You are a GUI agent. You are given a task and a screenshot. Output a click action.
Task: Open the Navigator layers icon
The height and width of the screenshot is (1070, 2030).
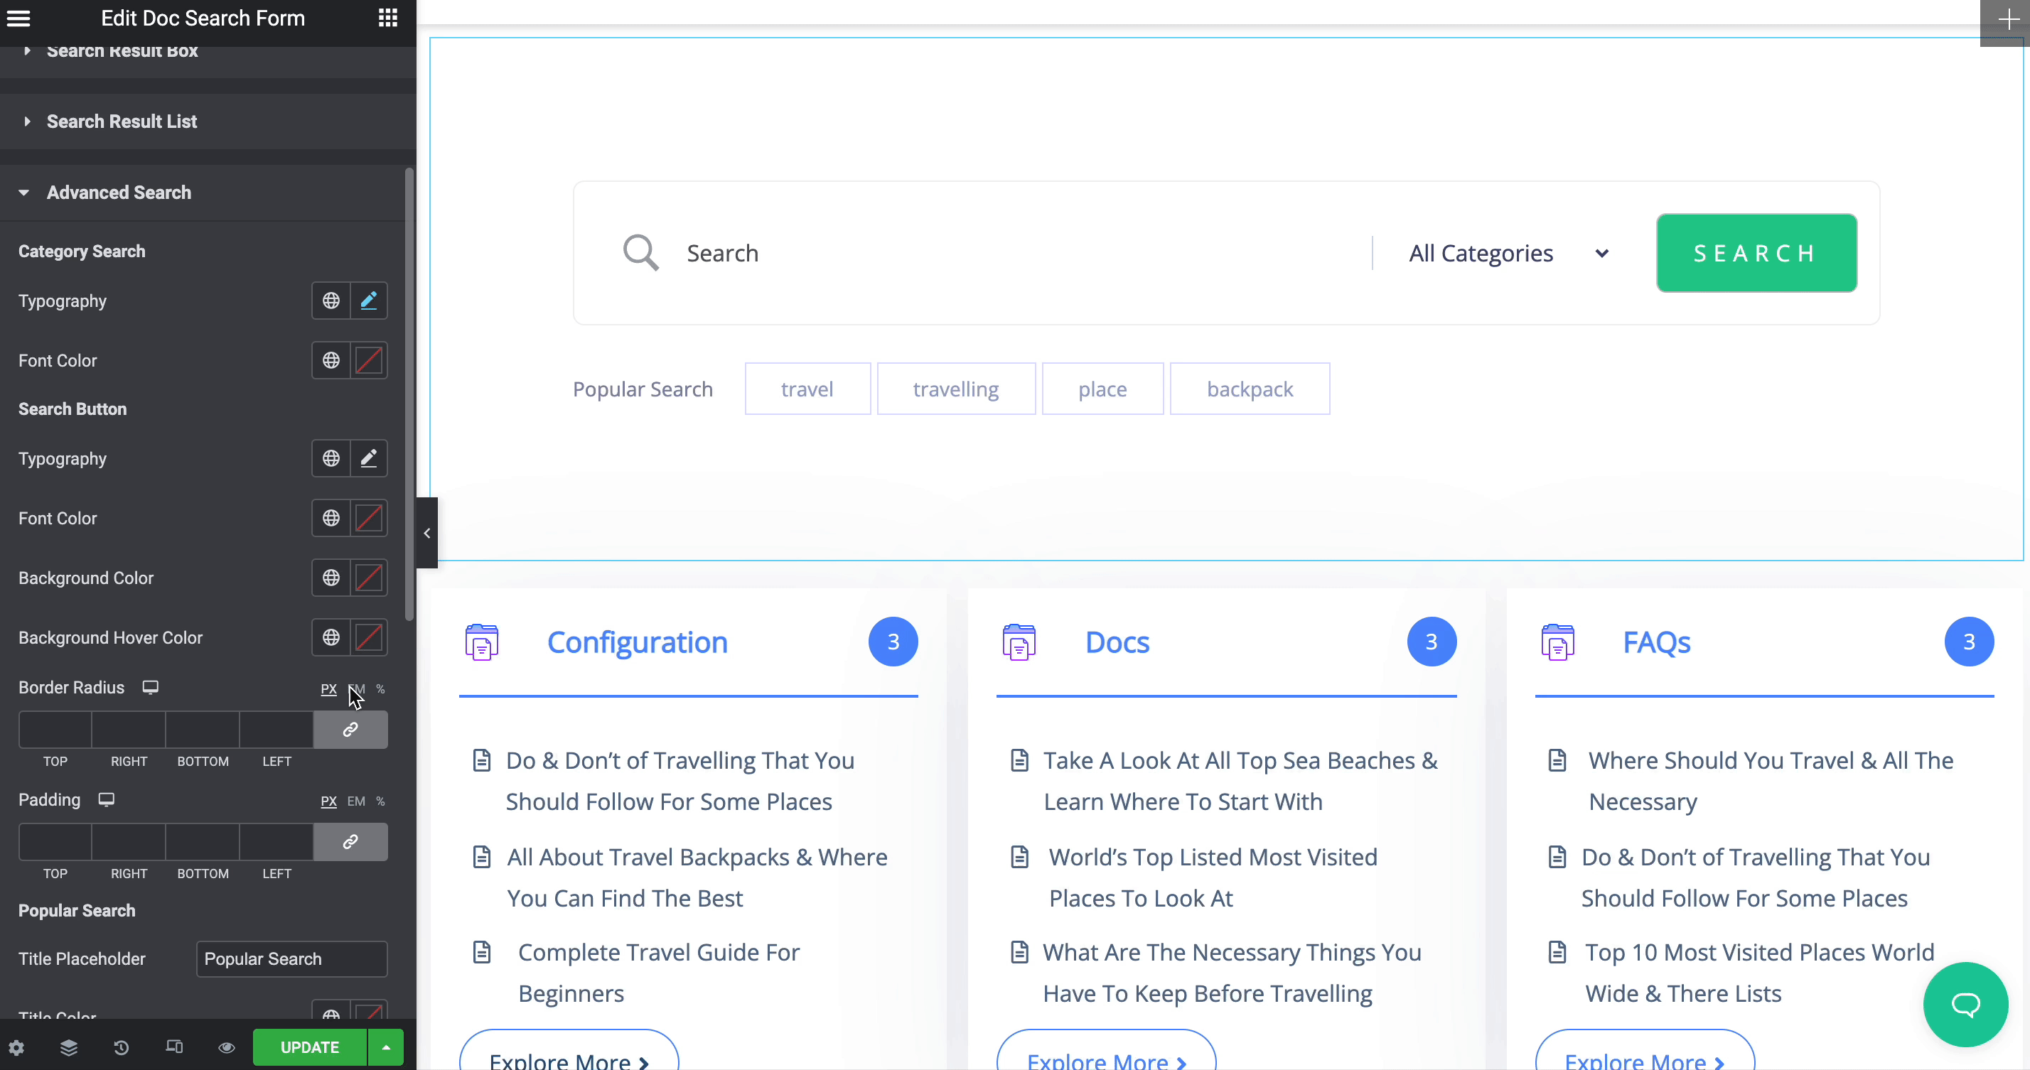(x=68, y=1047)
